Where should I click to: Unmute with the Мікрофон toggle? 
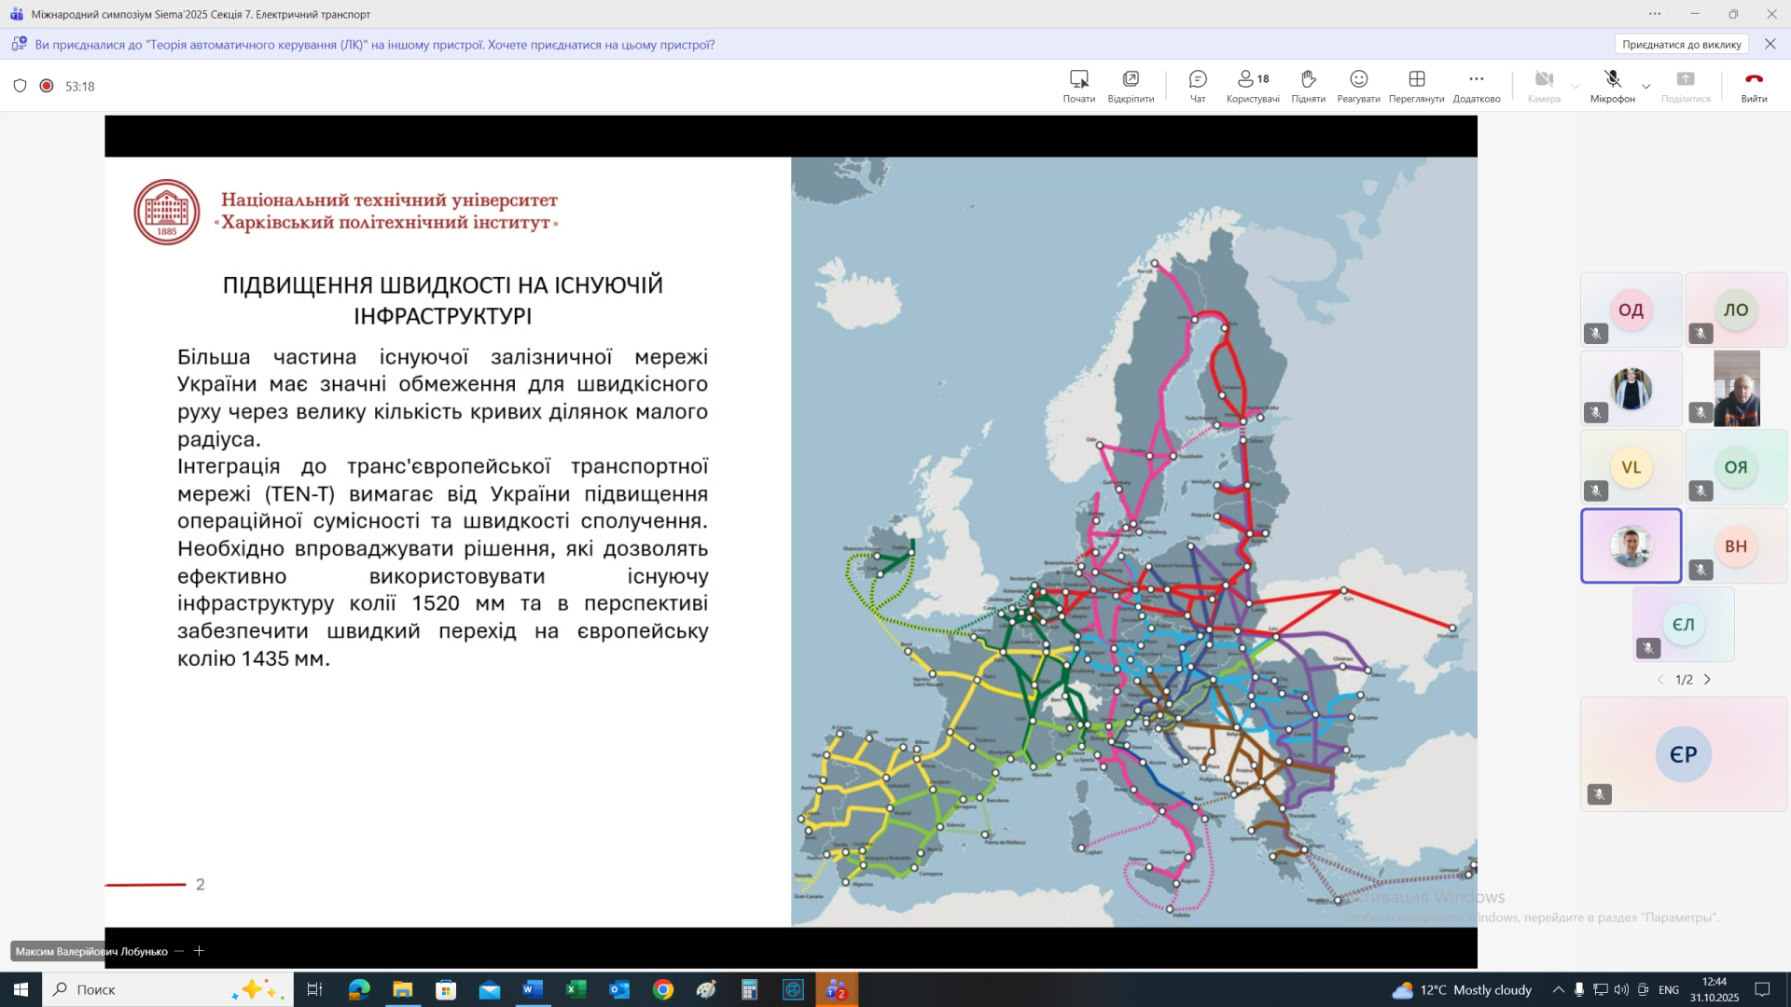(1612, 85)
